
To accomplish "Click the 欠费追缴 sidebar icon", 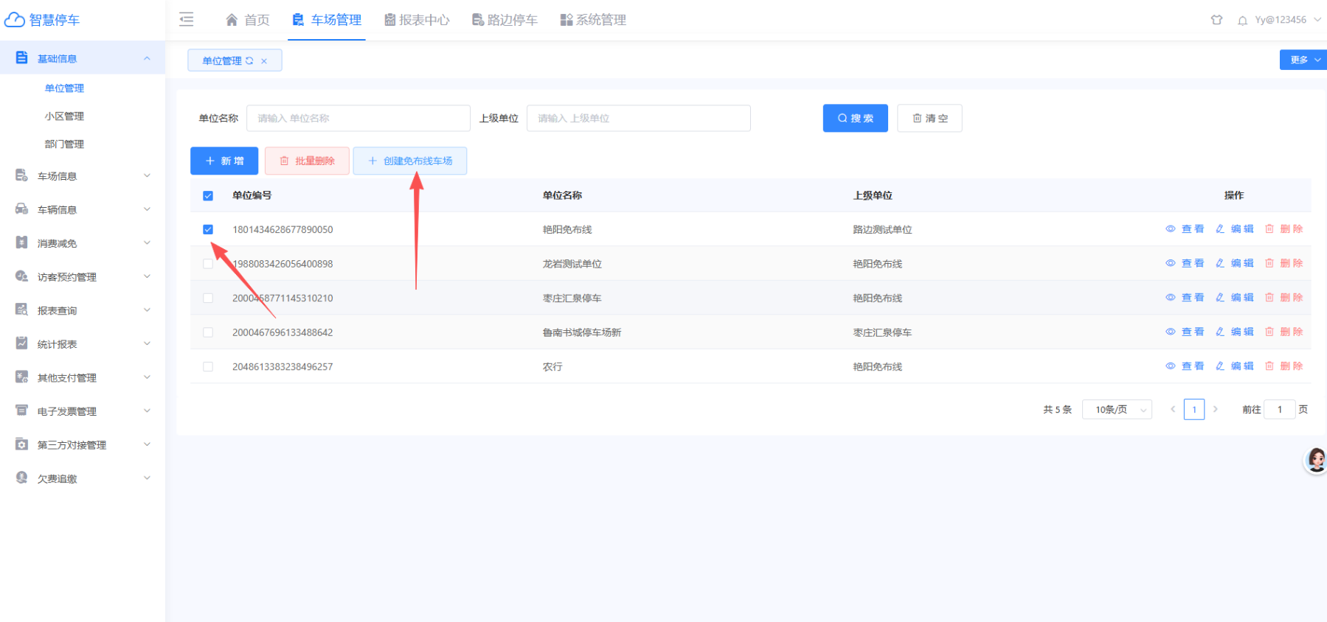I will click(21, 478).
